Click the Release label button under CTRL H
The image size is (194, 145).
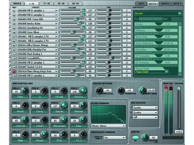point(79,111)
